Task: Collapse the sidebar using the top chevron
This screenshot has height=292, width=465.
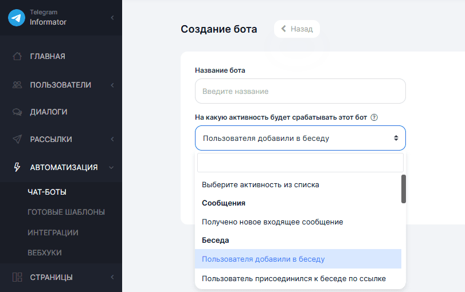Action: point(112,18)
